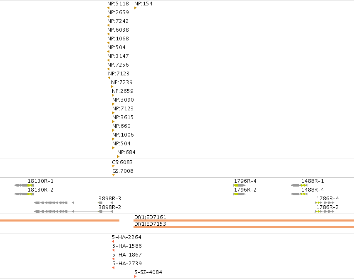Screen dimensions: 354x279
Task: Select the 5-HA-2739 label
Action: pyautogui.click(x=127, y=264)
